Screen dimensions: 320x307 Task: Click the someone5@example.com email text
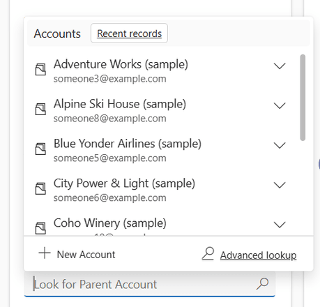coord(110,158)
